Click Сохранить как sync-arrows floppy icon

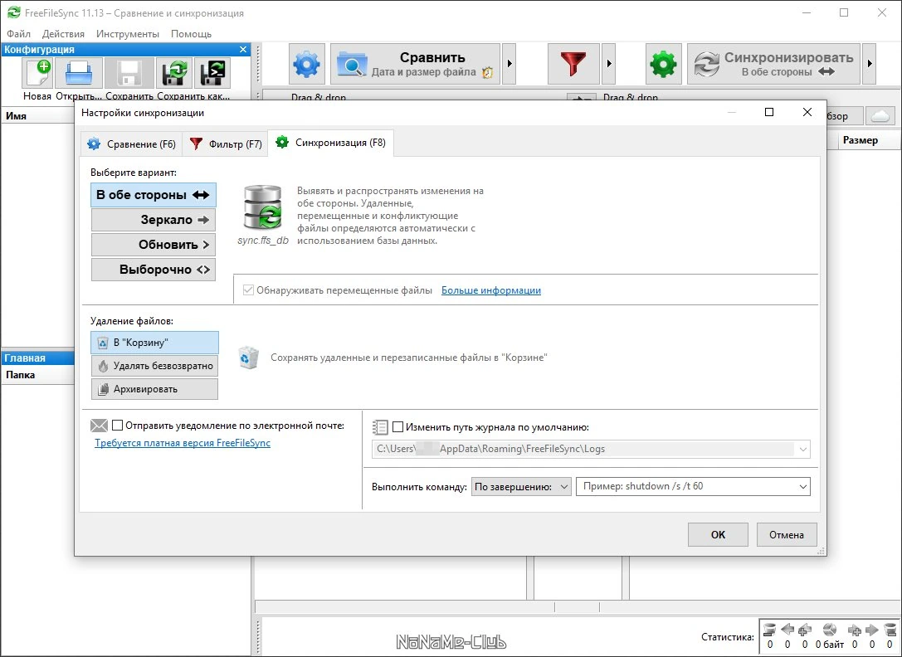click(x=173, y=74)
